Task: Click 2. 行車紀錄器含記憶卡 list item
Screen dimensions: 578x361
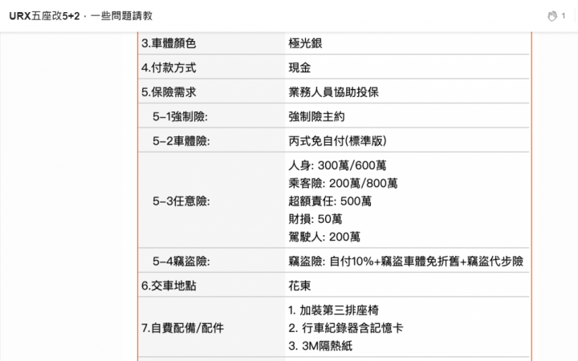Action: pos(345,328)
